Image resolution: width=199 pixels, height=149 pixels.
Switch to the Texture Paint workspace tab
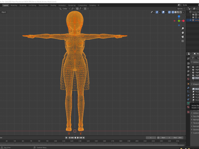click(43, 5)
